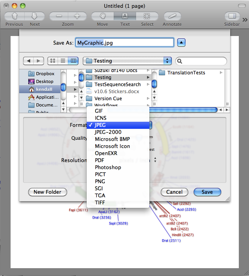The width and height of the screenshot is (249, 276).
Task: Click the Previous page arrow icon
Action: pyautogui.click(x=14, y=16)
